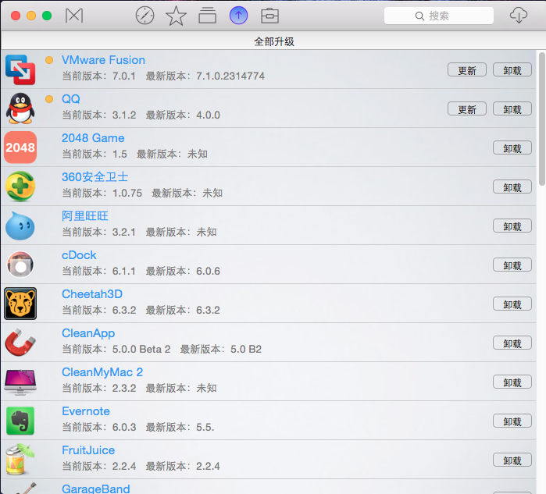Image resolution: width=546 pixels, height=494 pixels.
Task: Click the CleanApp magnet icon
Action: coord(20,343)
